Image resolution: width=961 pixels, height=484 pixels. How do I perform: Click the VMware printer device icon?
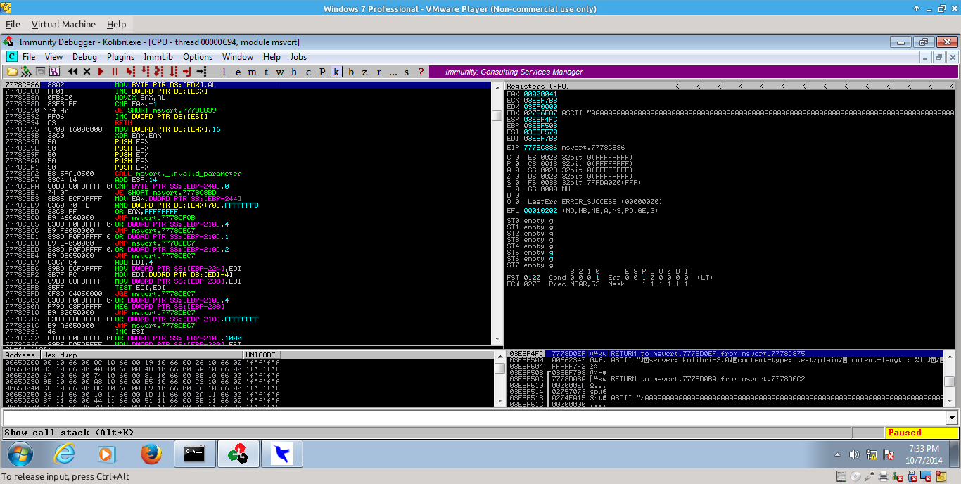pos(884,477)
